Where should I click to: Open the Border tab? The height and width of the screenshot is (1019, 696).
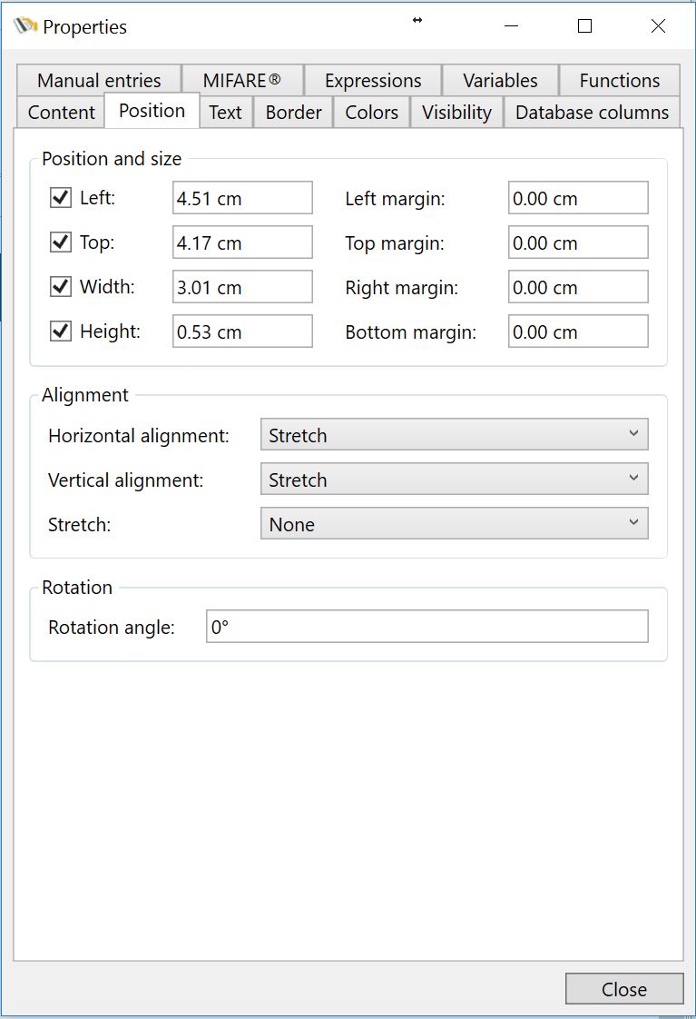[293, 112]
